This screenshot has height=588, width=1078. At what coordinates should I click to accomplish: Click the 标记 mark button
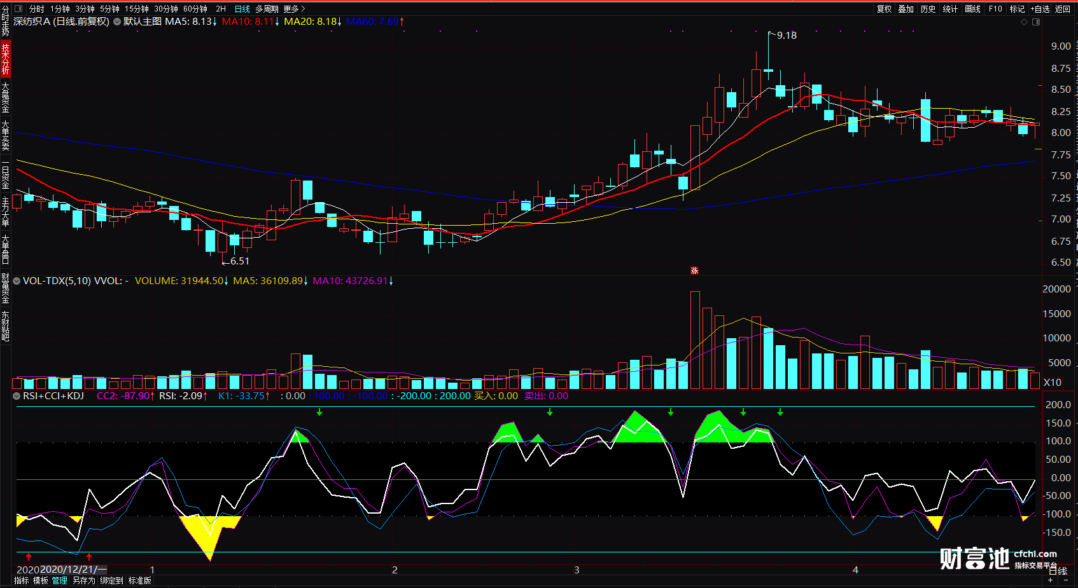(1018, 9)
